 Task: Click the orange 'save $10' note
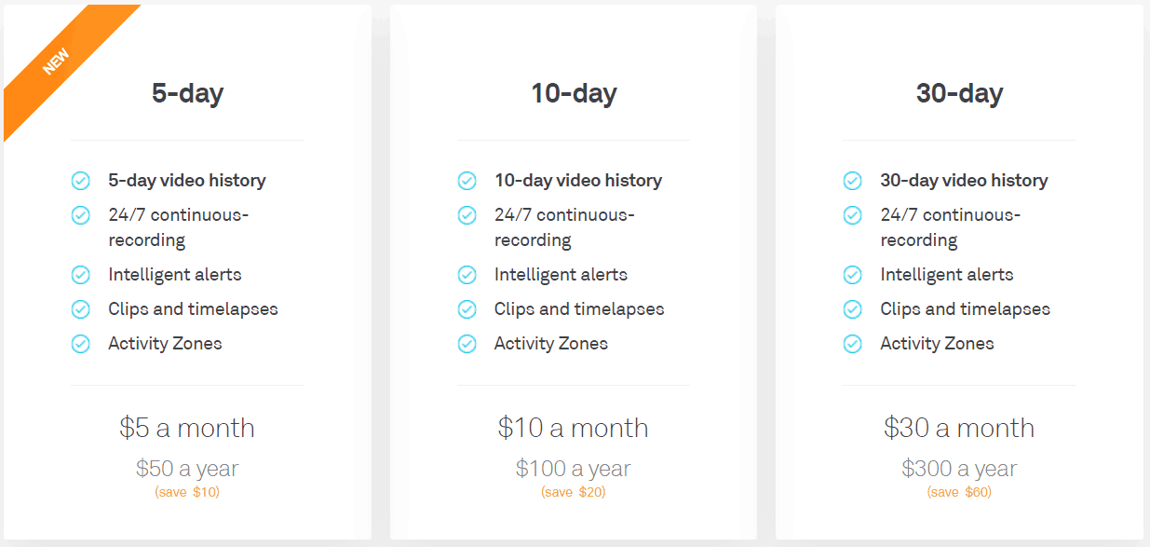187,492
